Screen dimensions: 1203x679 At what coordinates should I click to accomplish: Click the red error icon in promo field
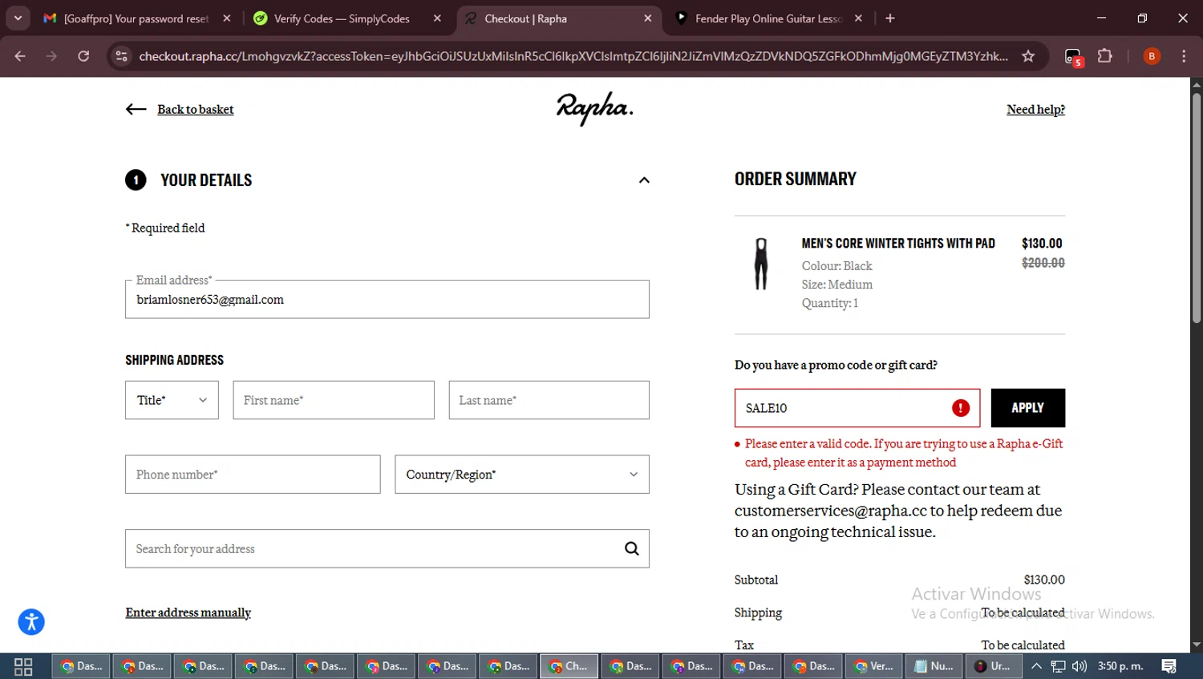(x=961, y=408)
